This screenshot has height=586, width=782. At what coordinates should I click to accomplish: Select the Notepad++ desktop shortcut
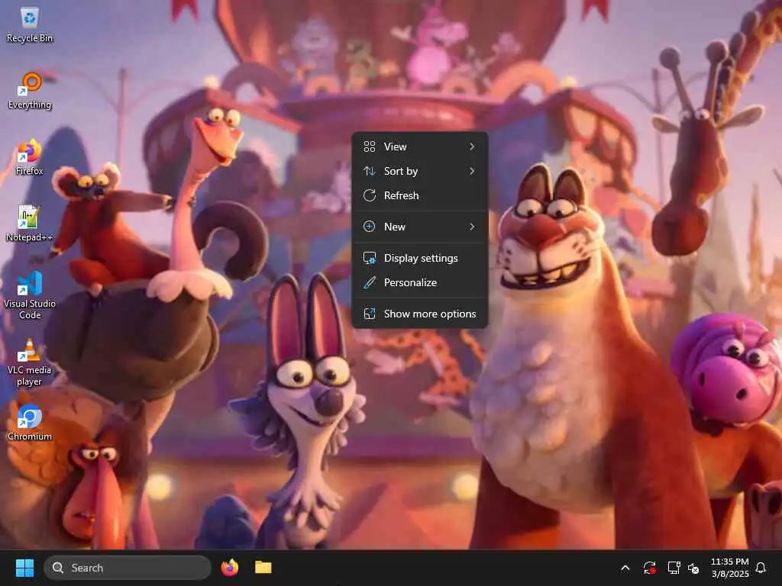30,224
